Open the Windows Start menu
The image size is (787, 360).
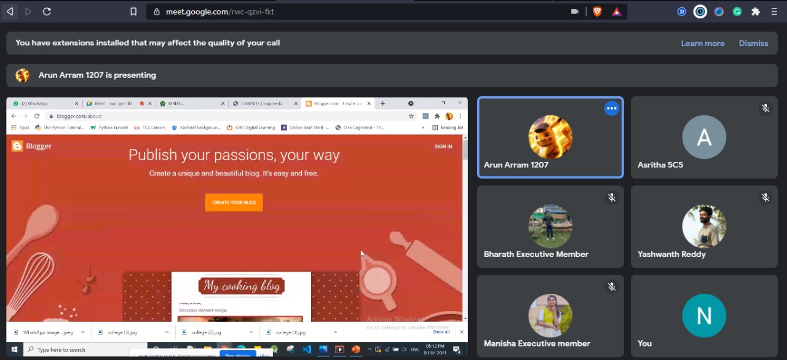14,350
